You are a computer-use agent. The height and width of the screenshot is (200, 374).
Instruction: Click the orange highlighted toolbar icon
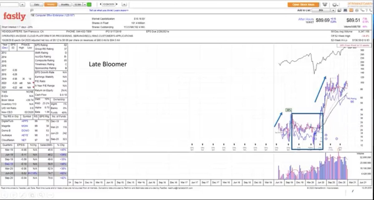[351, 10]
